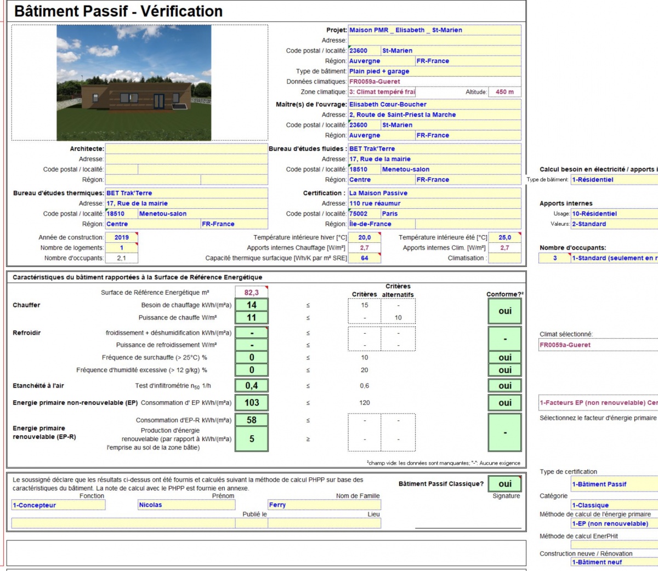The width and height of the screenshot is (658, 571).
Task: Open Type de bâtiment '1-Résidentiel' dropdown
Action: click(x=614, y=180)
